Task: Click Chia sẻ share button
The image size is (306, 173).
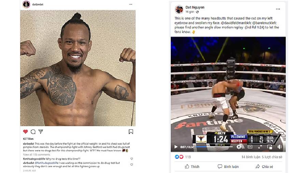Action: coord(264,167)
